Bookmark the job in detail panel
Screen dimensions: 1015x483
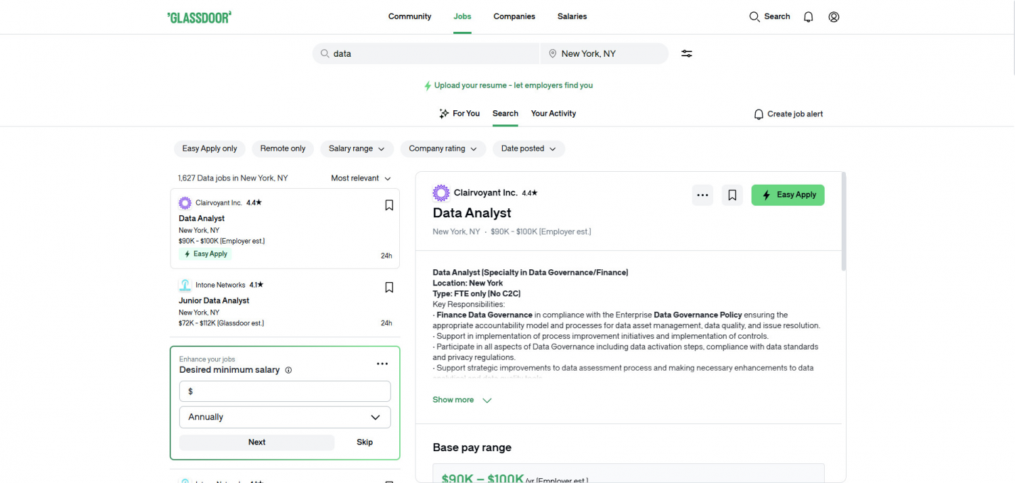click(732, 195)
